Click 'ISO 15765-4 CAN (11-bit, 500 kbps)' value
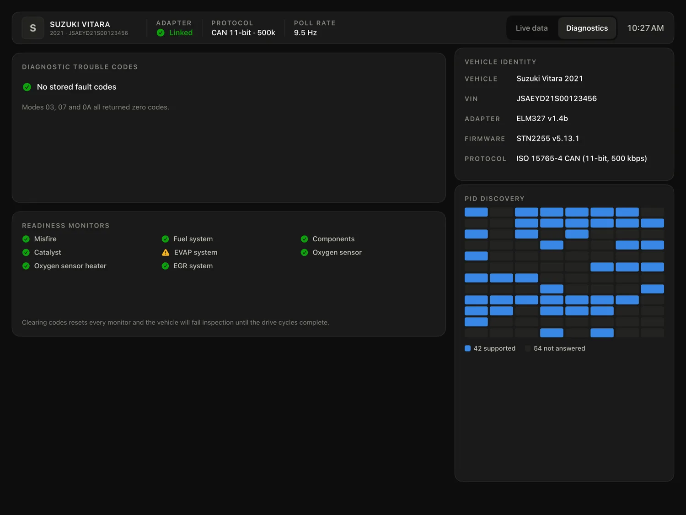Screen dimensions: 686x515 tap(582, 158)
